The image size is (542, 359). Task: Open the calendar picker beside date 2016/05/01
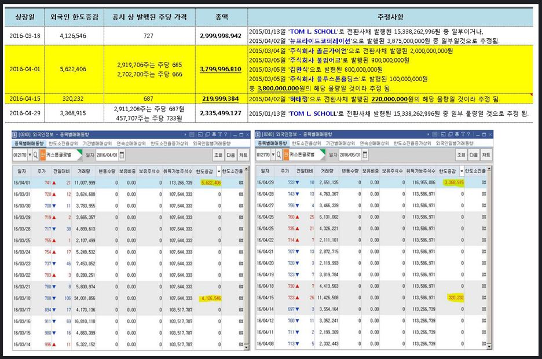point(365,155)
